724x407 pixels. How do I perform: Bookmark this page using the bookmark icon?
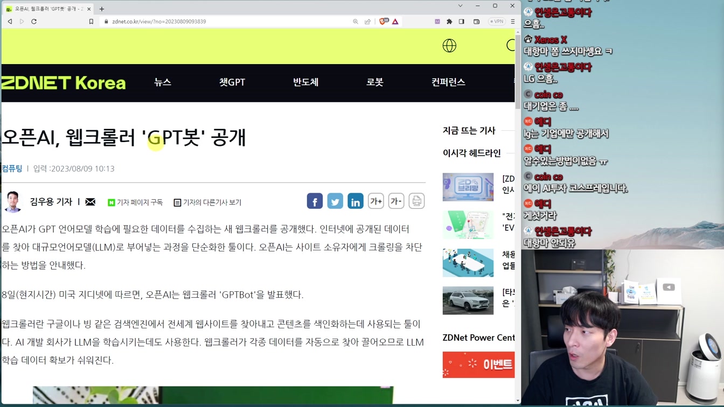point(91,22)
